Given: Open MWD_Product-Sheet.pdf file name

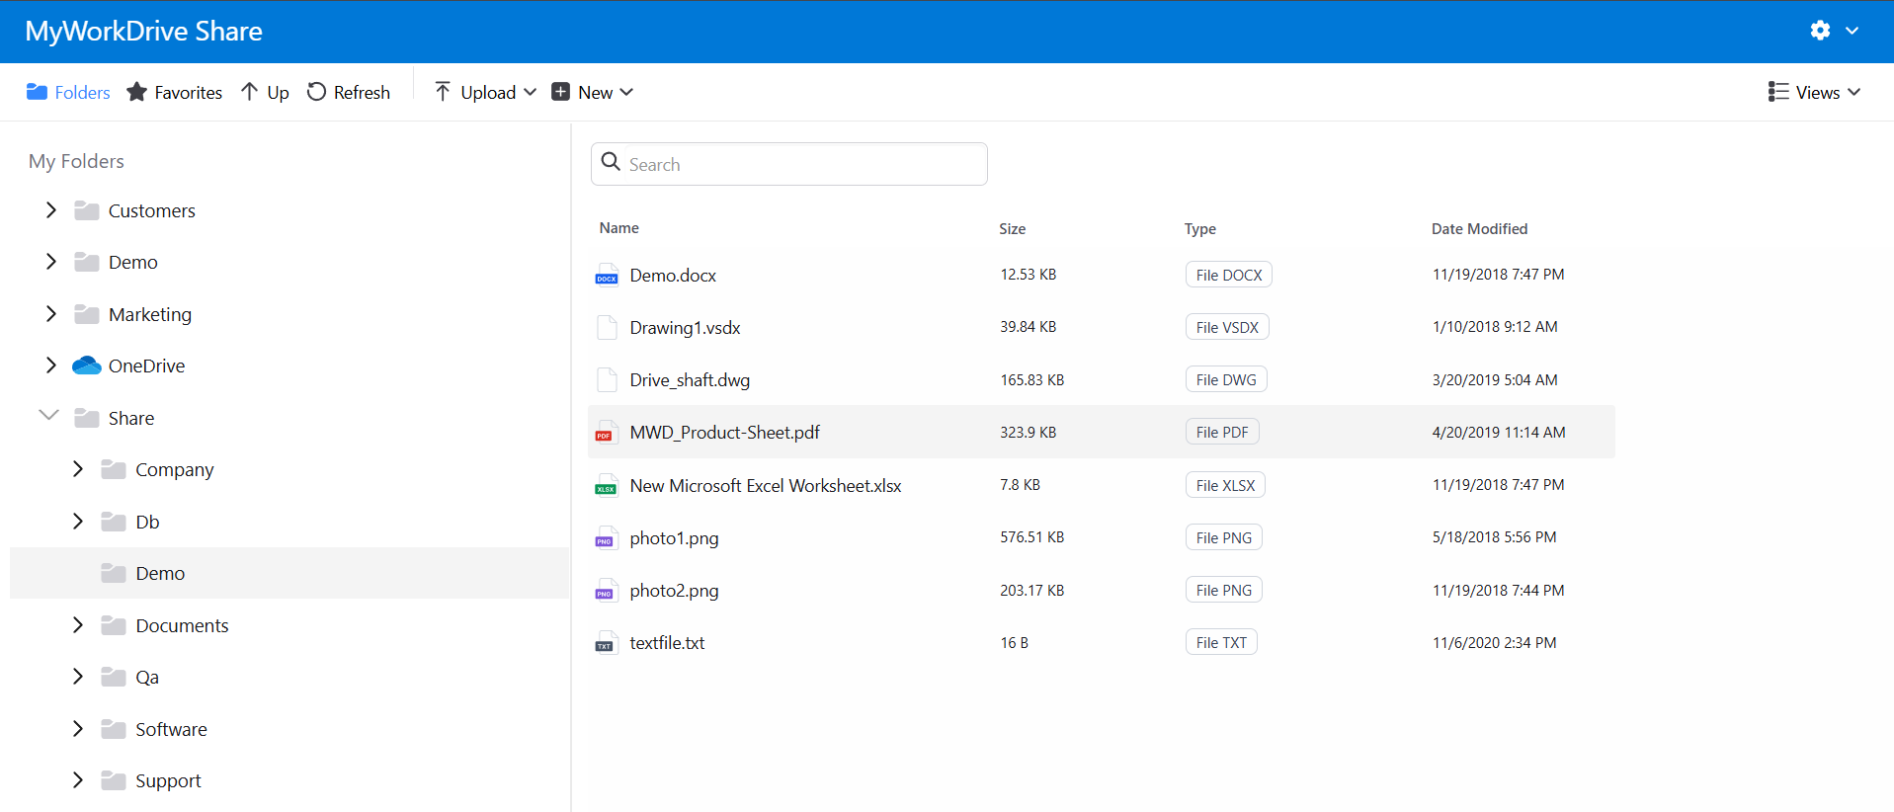Looking at the screenshot, I should click(x=724, y=432).
